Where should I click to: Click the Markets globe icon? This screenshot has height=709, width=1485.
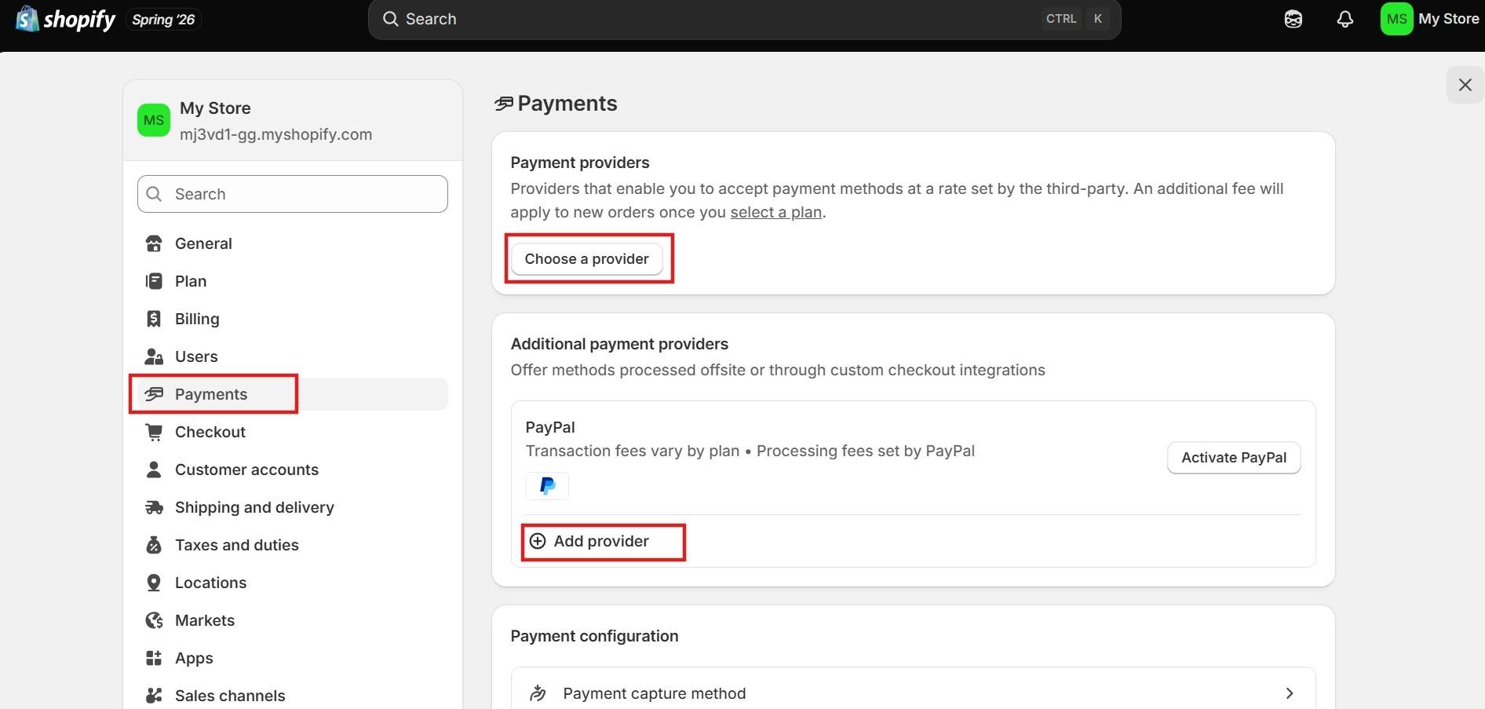click(x=154, y=620)
